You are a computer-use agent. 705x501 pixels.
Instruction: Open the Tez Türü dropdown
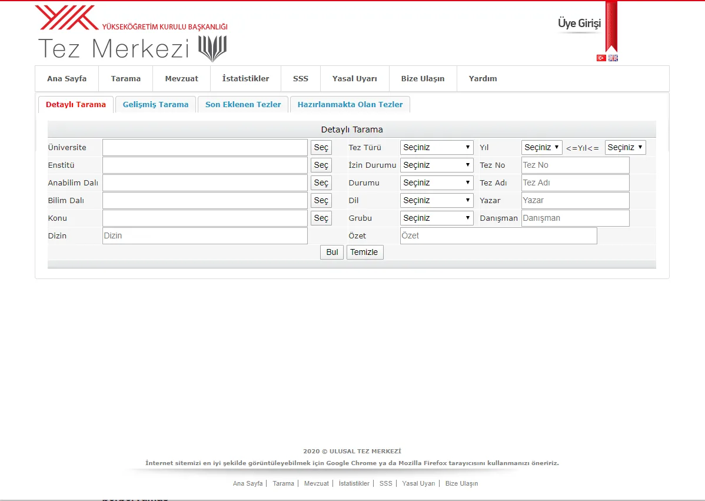(x=437, y=148)
